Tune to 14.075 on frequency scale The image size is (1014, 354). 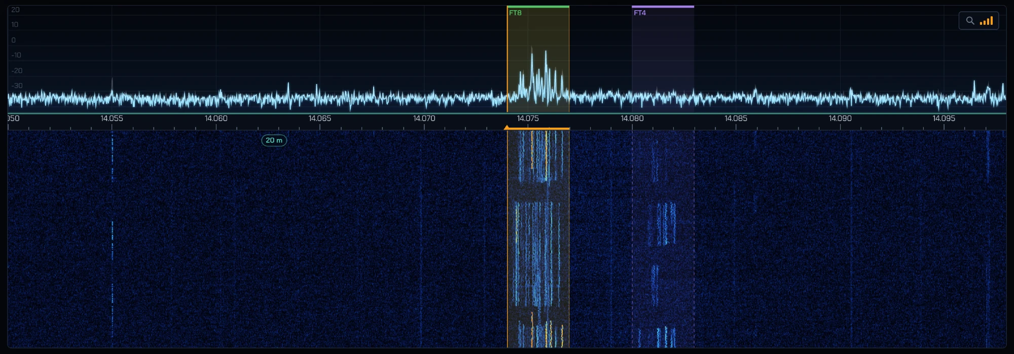528,119
